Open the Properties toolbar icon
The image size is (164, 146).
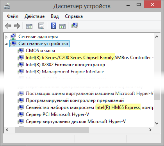coord(41,26)
